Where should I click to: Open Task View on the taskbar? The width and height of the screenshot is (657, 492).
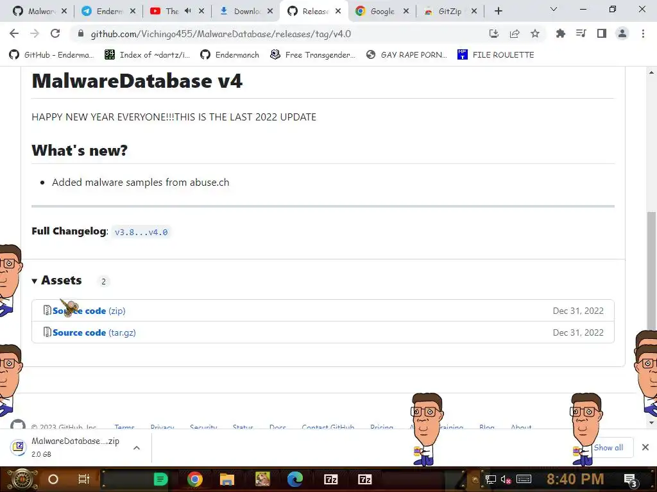coord(84,479)
